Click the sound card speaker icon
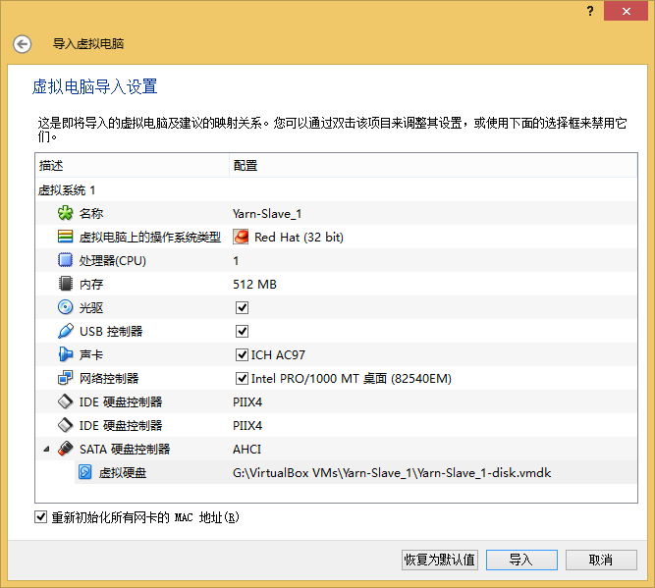 pyautogui.click(x=65, y=354)
